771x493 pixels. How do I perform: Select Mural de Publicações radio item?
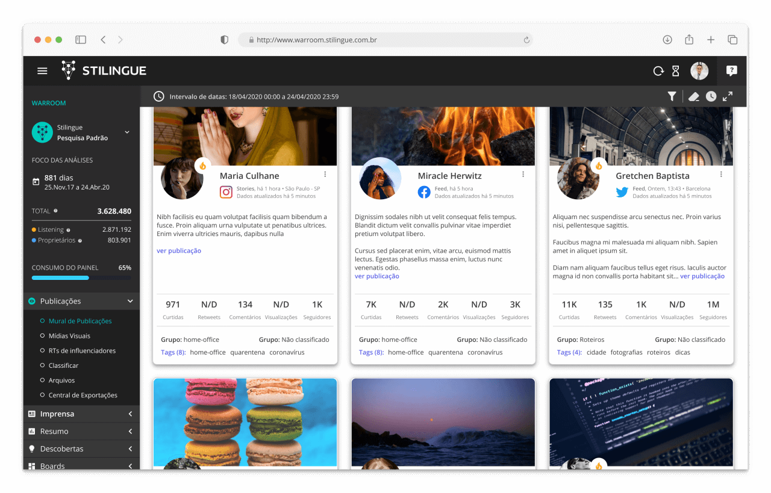[76, 321]
